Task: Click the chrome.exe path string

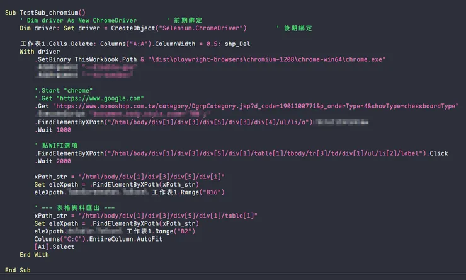Action: coord(266,59)
